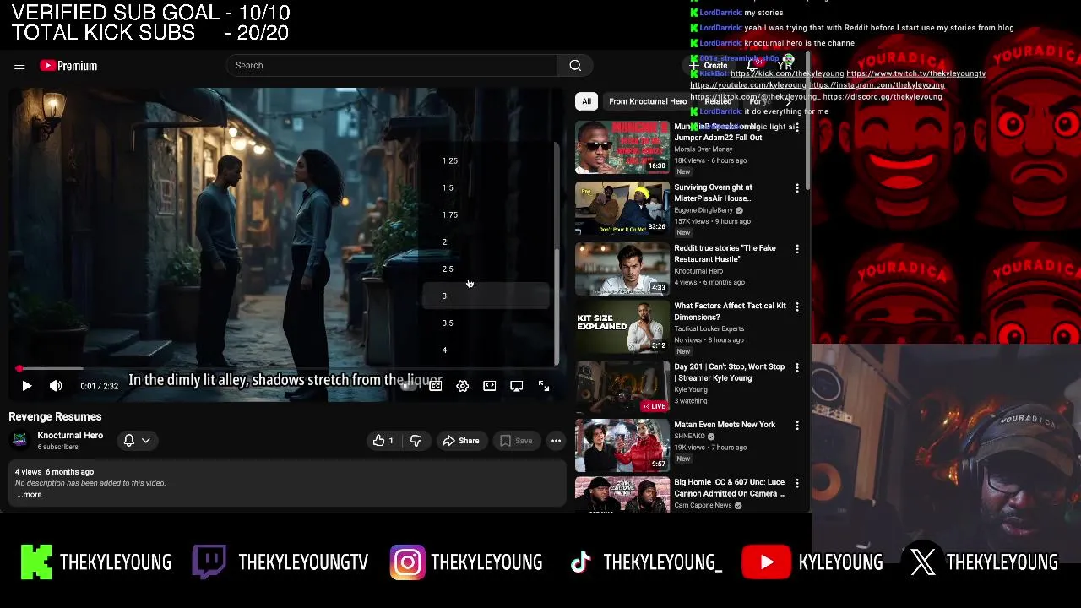Open Surviving Overnight at MisterPissAir House thumbnail
The height and width of the screenshot is (608, 1081).
pyautogui.click(x=622, y=208)
